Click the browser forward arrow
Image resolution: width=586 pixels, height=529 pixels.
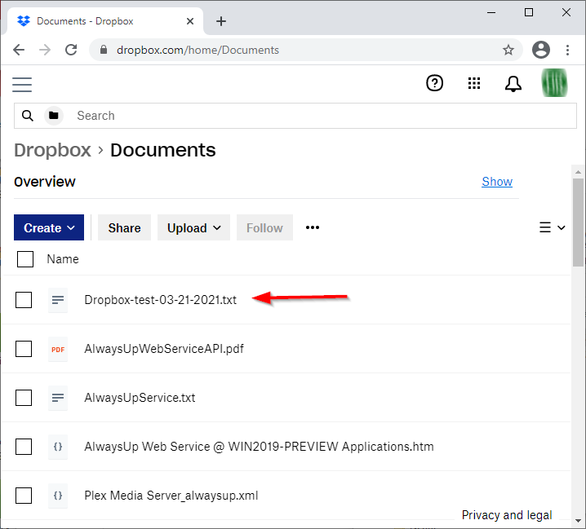[x=45, y=50]
